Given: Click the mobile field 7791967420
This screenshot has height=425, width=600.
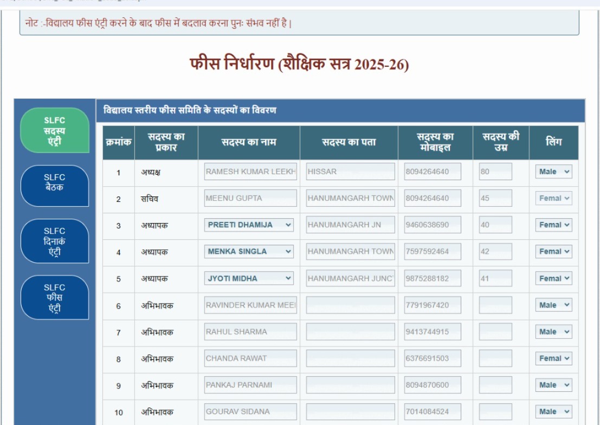Looking at the screenshot, I should (433, 305).
